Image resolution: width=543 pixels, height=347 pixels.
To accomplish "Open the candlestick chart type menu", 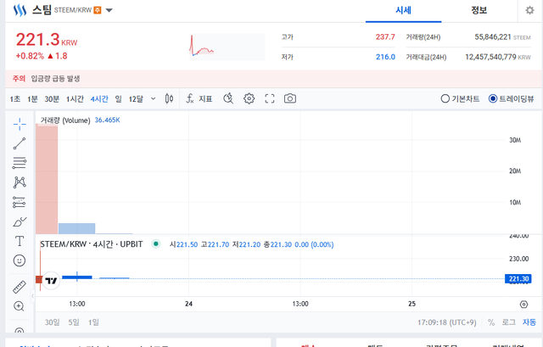I will point(169,98).
